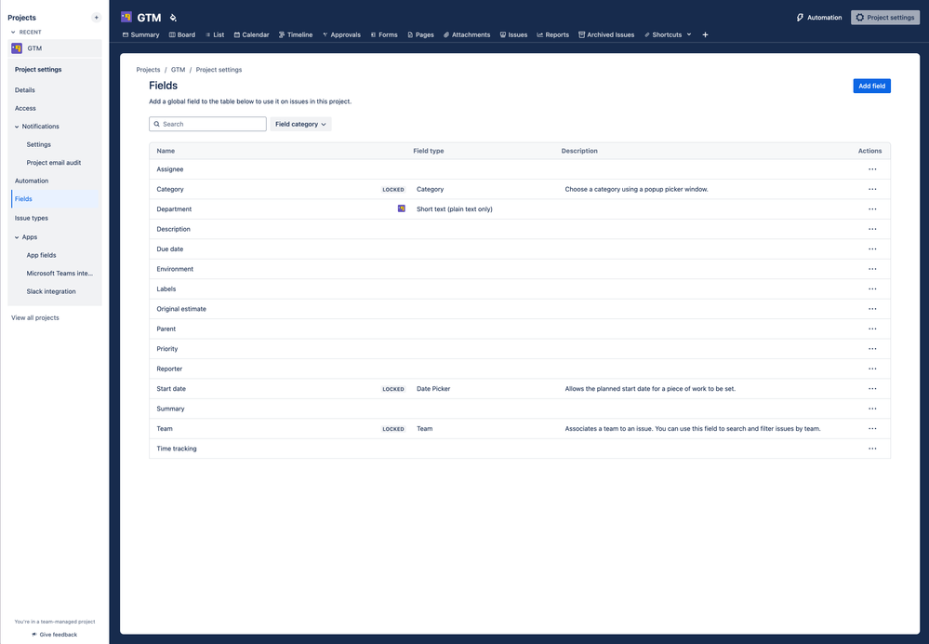Click the Add field button
Image resolution: width=929 pixels, height=644 pixels.
[x=871, y=86]
